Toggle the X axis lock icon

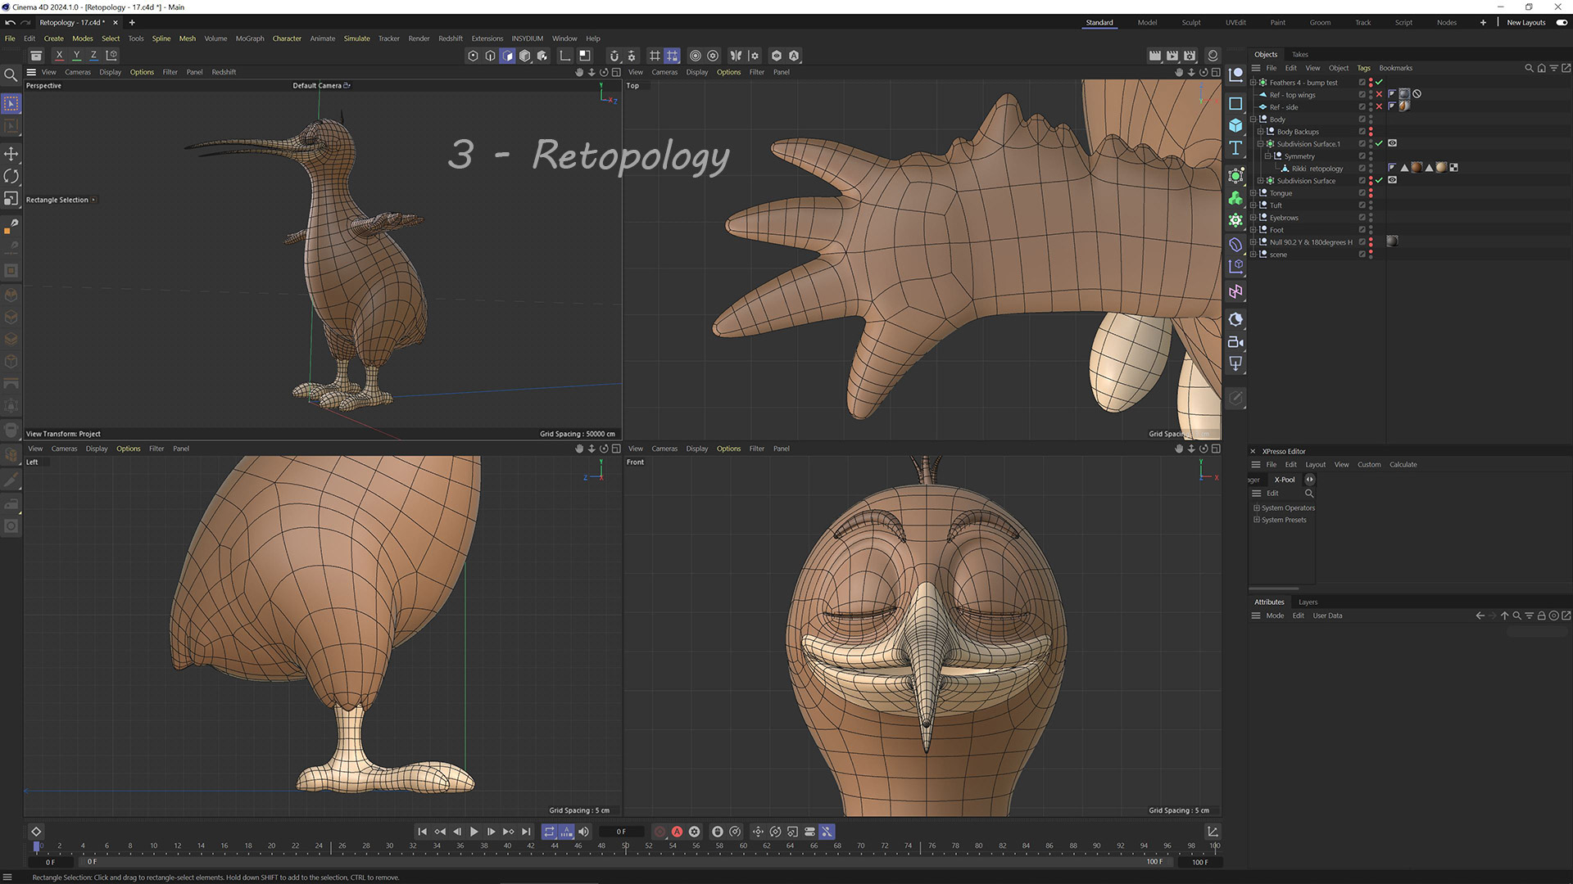(x=59, y=56)
